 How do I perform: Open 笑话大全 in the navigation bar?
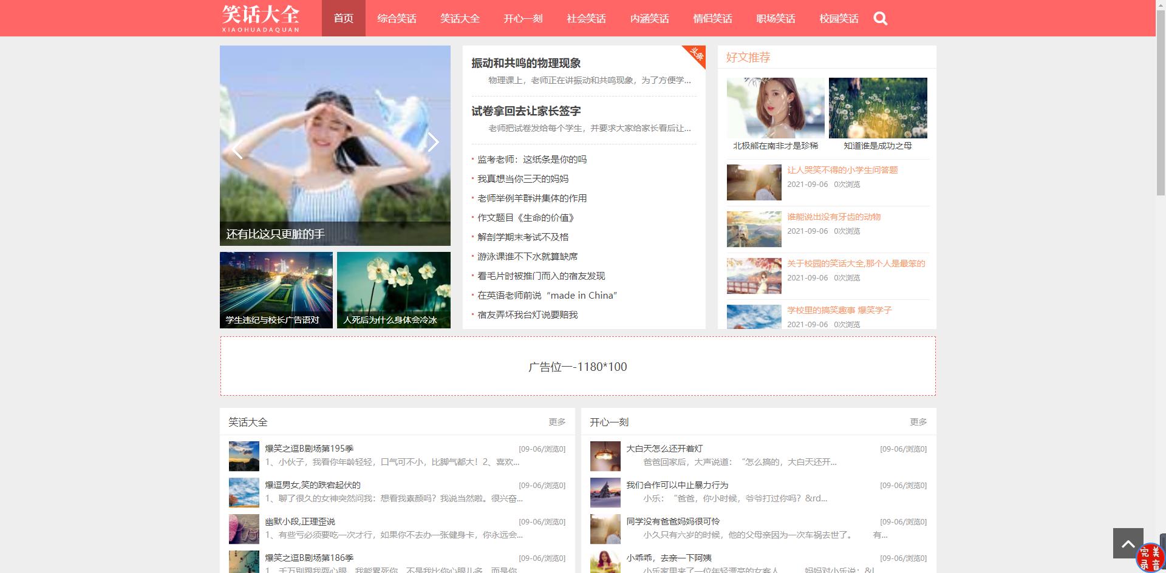pos(460,18)
